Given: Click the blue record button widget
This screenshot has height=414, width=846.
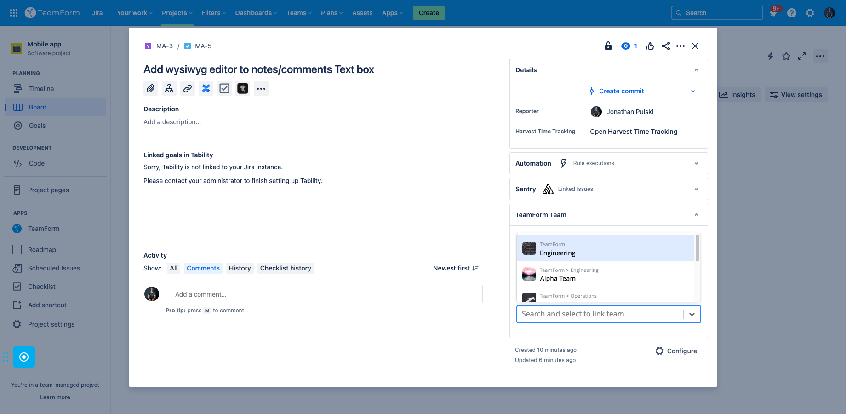Looking at the screenshot, I should tap(24, 357).
